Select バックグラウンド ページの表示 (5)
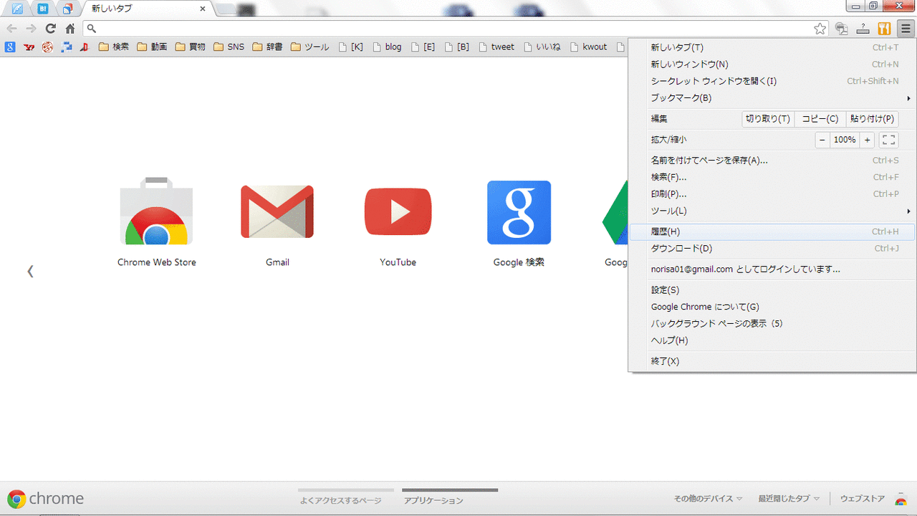 click(x=772, y=324)
